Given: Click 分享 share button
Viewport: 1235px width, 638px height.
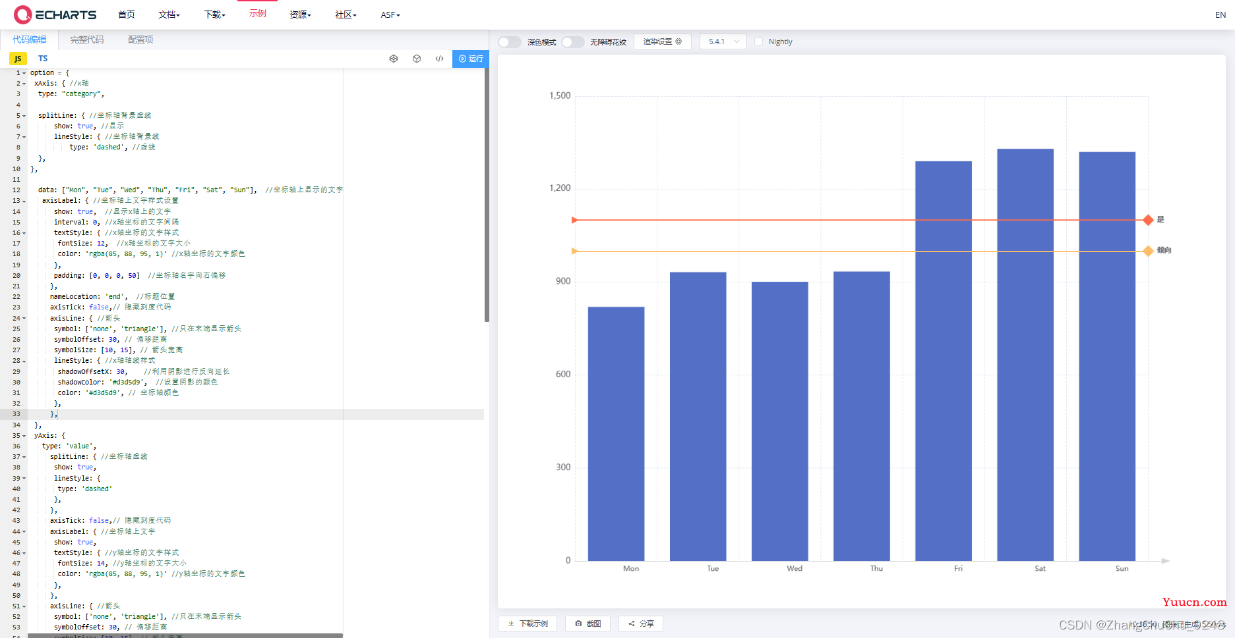Looking at the screenshot, I should coord(641,624).
